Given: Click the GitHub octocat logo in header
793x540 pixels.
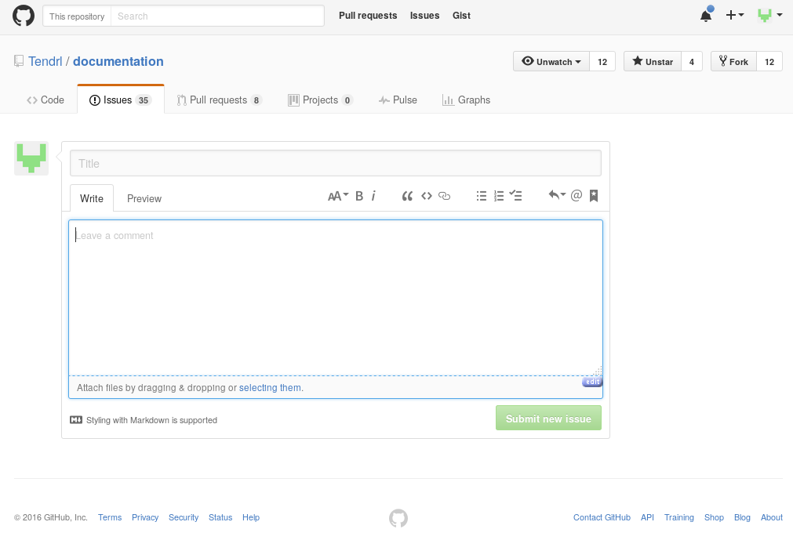Looking at the screenshot, I should pyautogui.click(x=24, y=16).
